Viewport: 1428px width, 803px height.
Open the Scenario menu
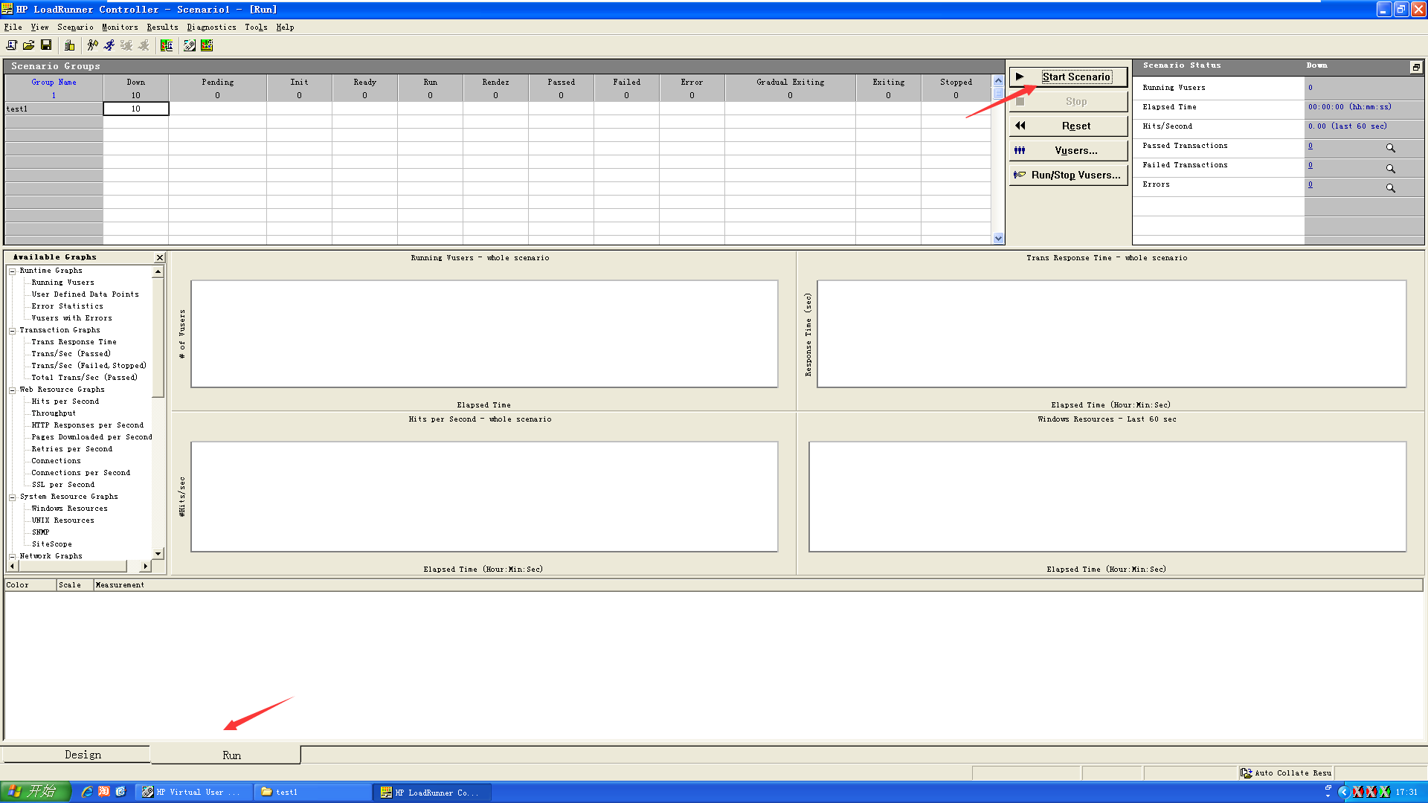[x=75, y=28]
